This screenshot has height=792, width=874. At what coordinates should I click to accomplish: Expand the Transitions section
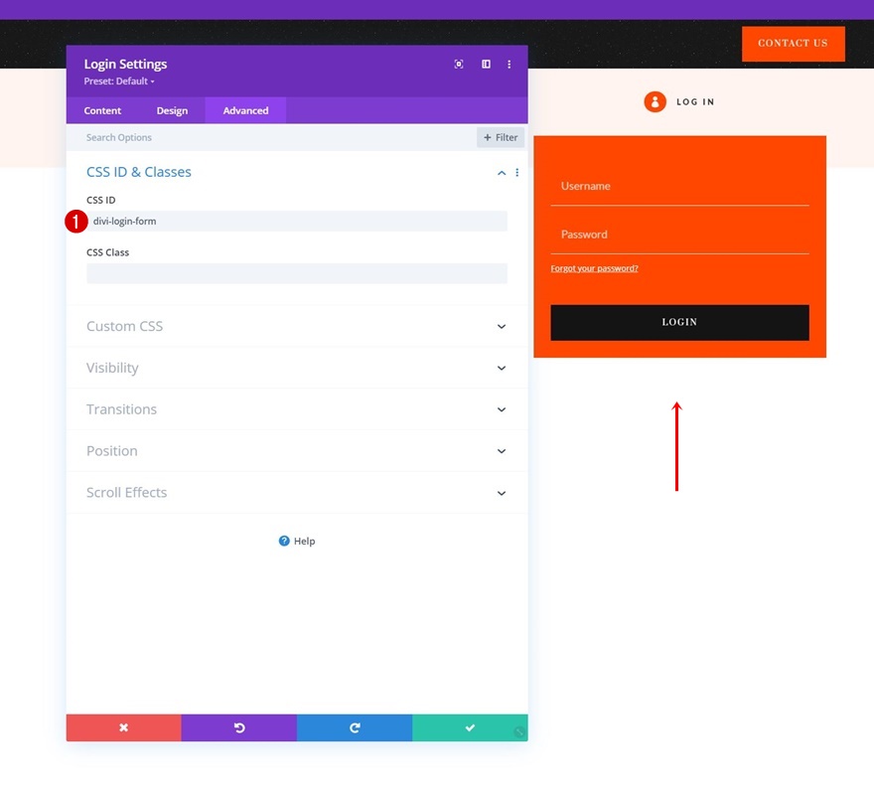click(x=297, y=409)
